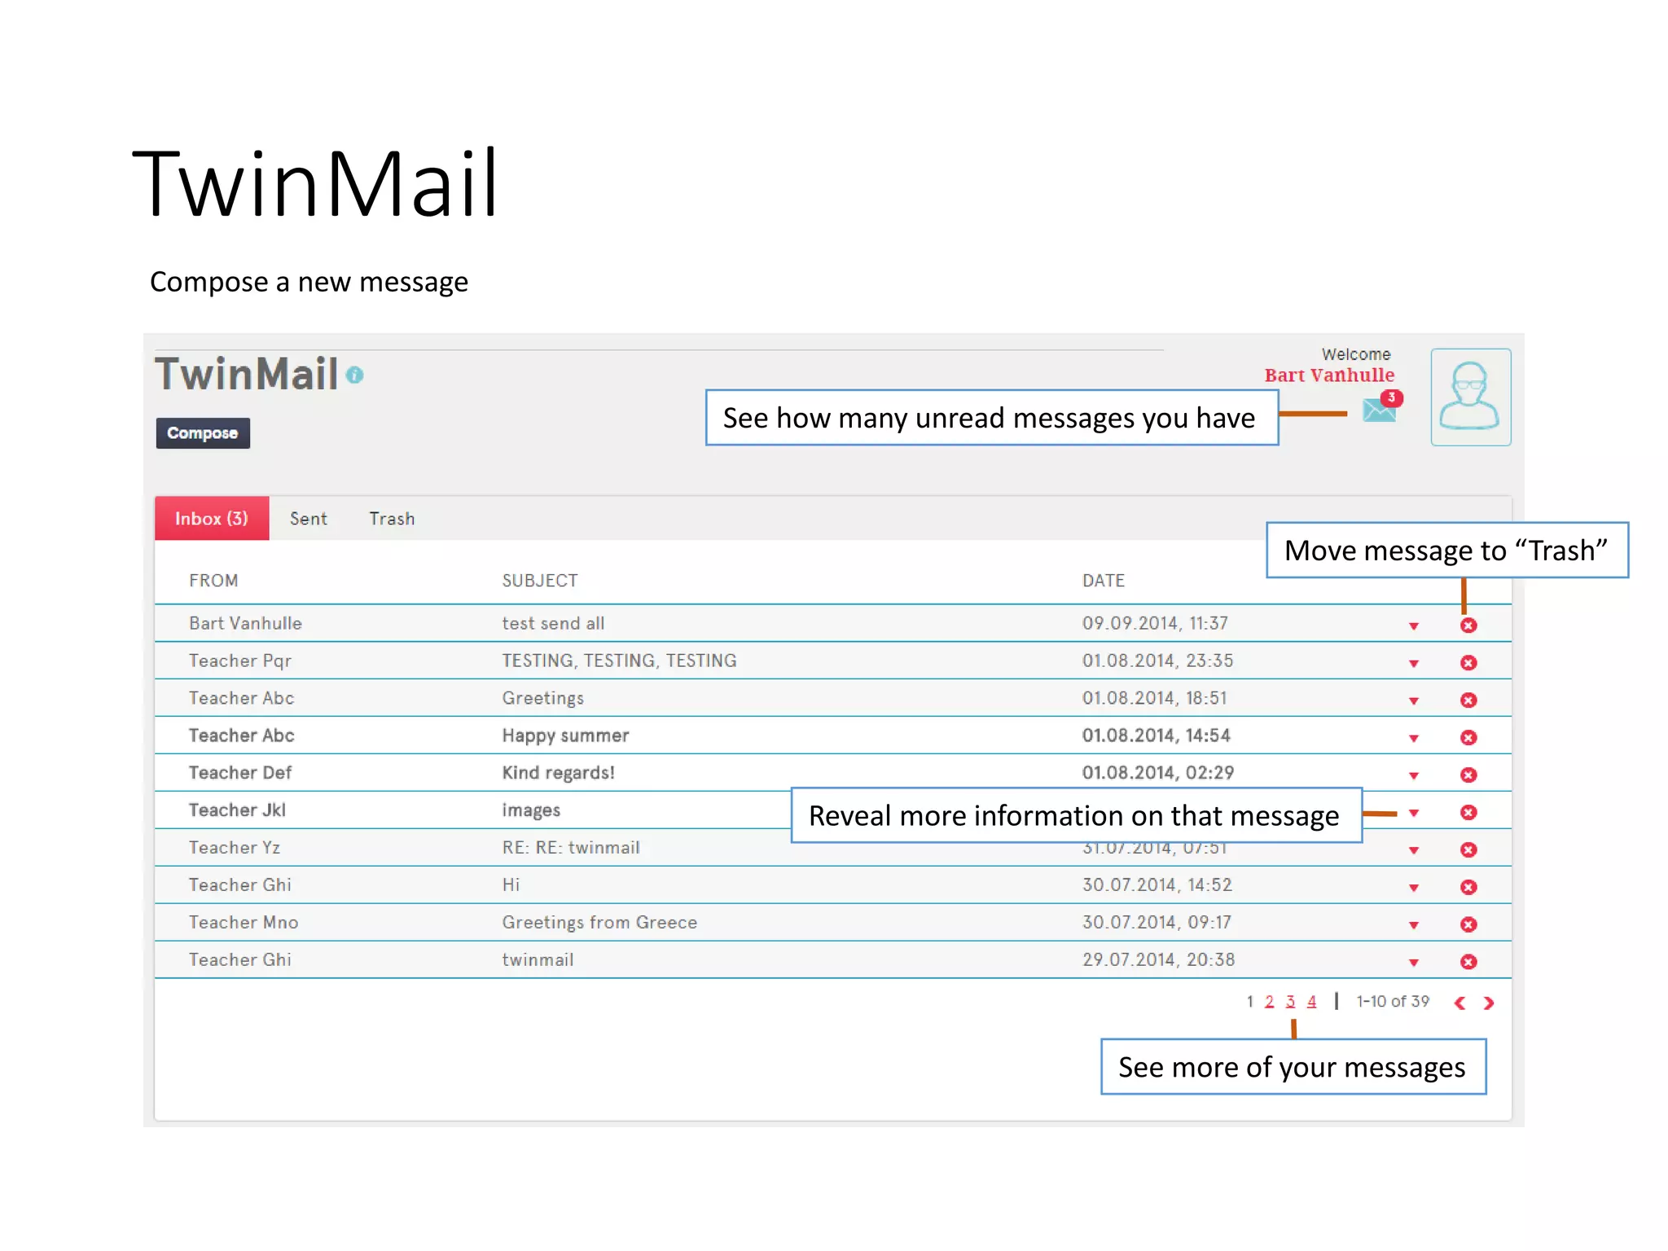The image size is (1668, 1251).
Task: Expand details of 'RE: RE: twinmail' message
Action: point(1414,851)
